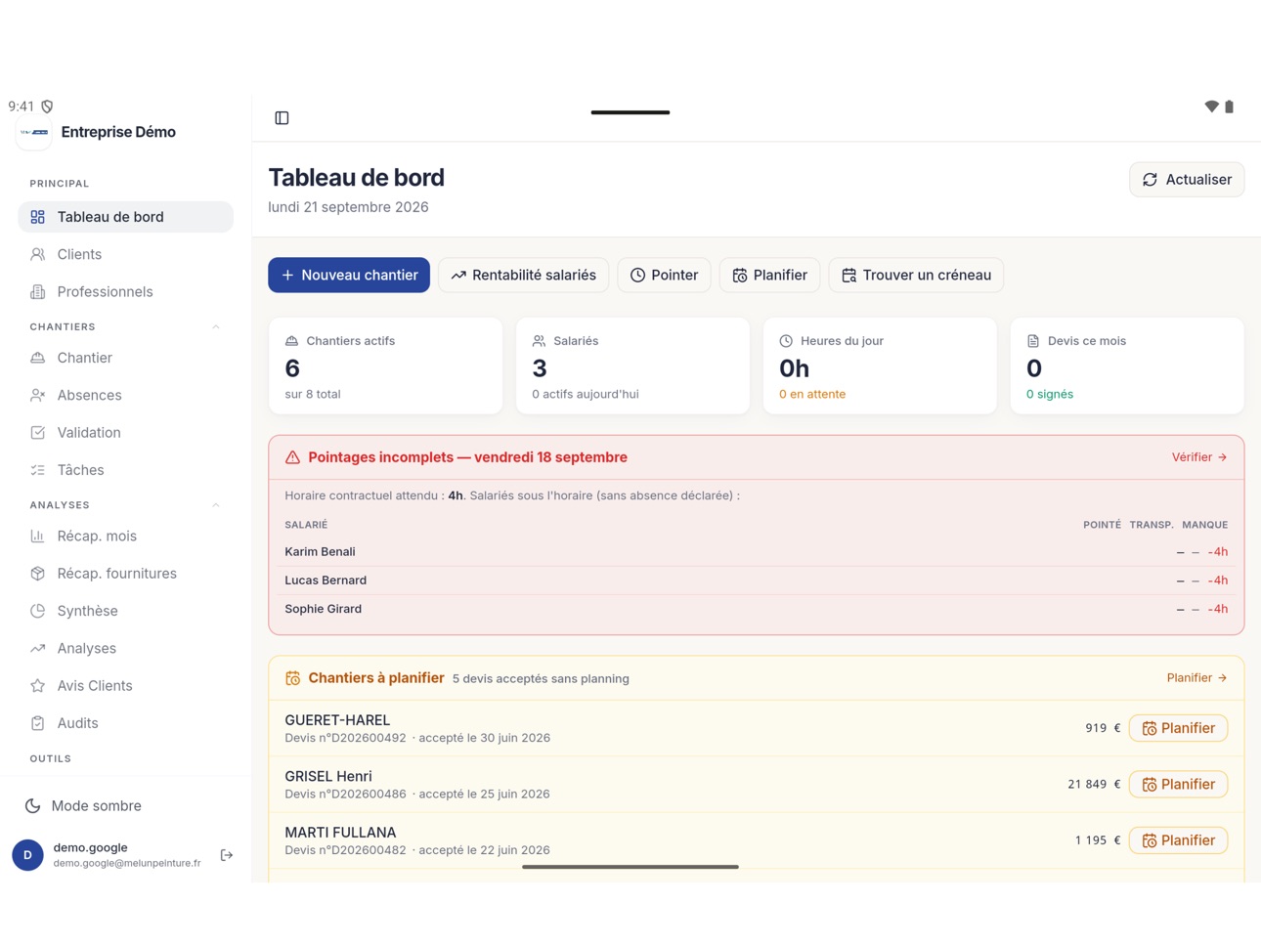Collapse the ANALYSES section chevron

[216, 505]
